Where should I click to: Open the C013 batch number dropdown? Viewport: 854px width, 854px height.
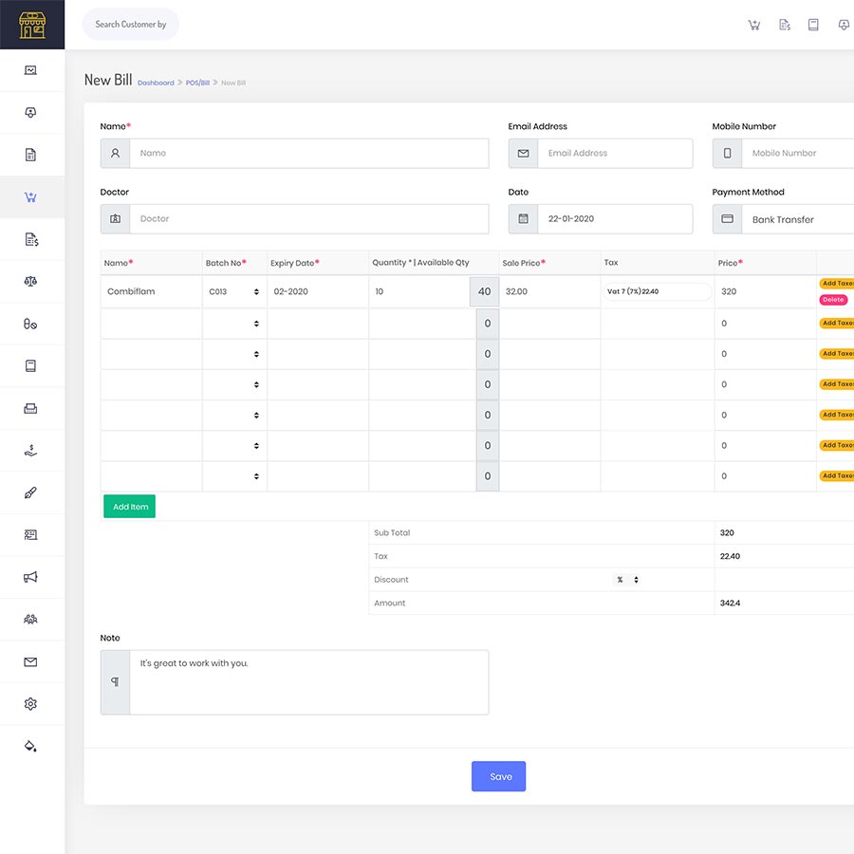(234, 291)
